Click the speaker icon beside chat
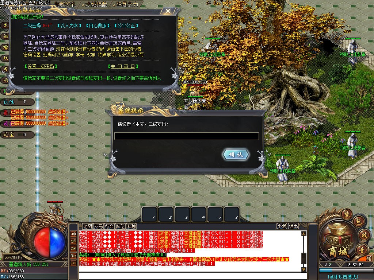374x280 pixels. click(73, 234)
